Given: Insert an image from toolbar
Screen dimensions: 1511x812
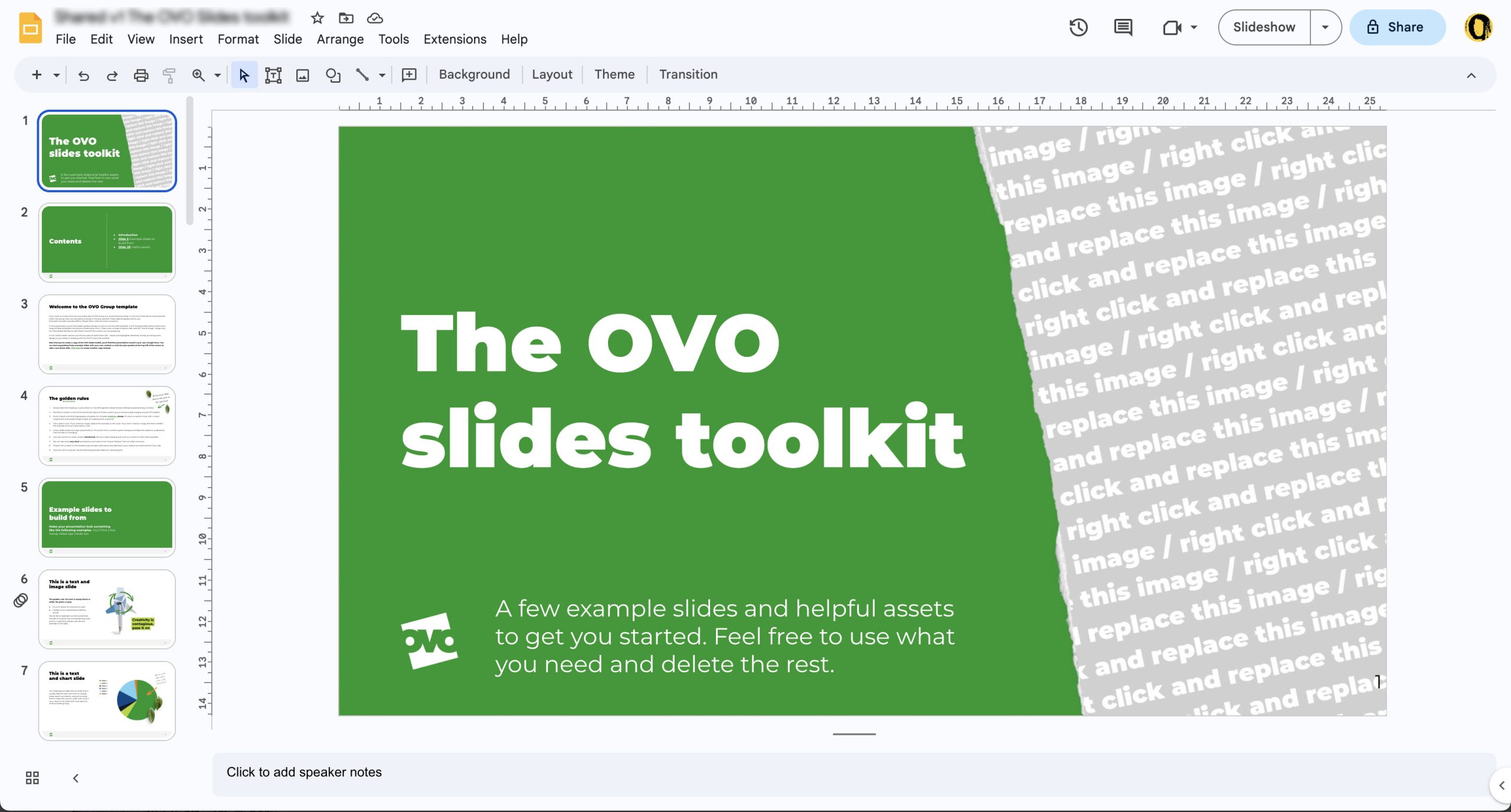Looking at the screenshot, I should pyautogui.click(x=303, y=75).
